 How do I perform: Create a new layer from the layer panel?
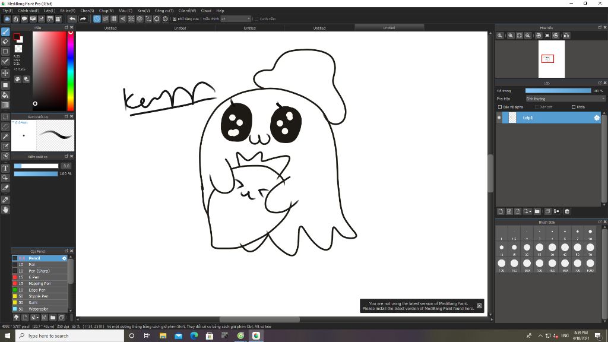501,211
